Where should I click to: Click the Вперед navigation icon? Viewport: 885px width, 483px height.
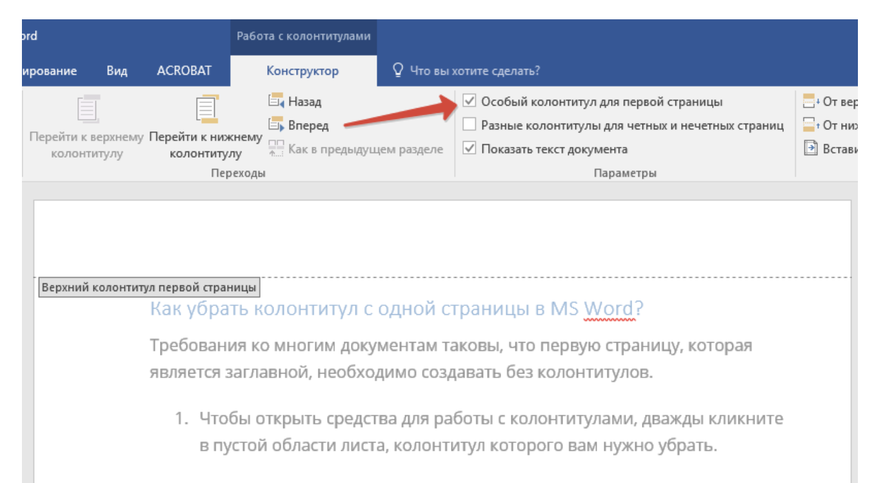276,125
